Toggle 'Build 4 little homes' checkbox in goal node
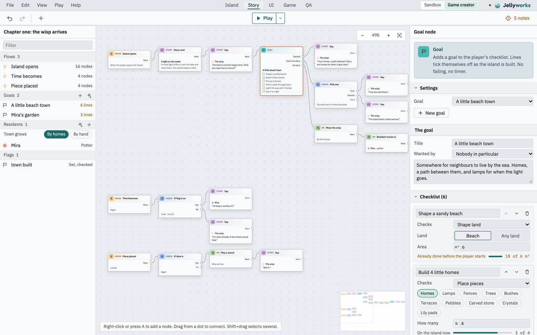Viewport: 537px width, 335px height. [x=264, y=77]
